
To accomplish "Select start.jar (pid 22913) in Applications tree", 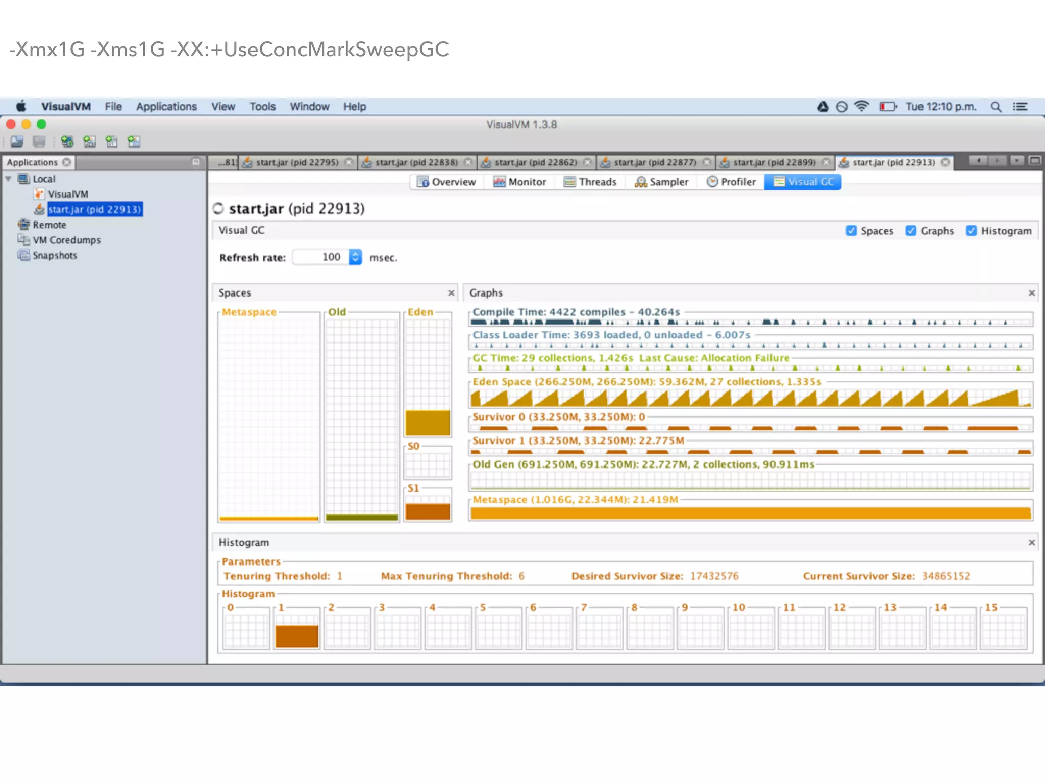I will click(94, 210).
